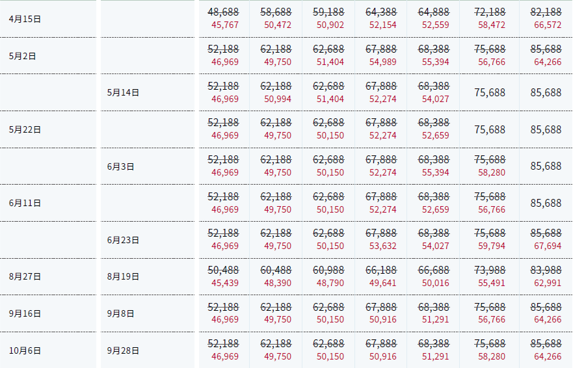Choose the 62,991 discounted price
Screen dimensions: 573x368
tap(546, 283)
